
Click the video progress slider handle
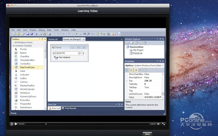pyautogui.click(x=46, y=124)
